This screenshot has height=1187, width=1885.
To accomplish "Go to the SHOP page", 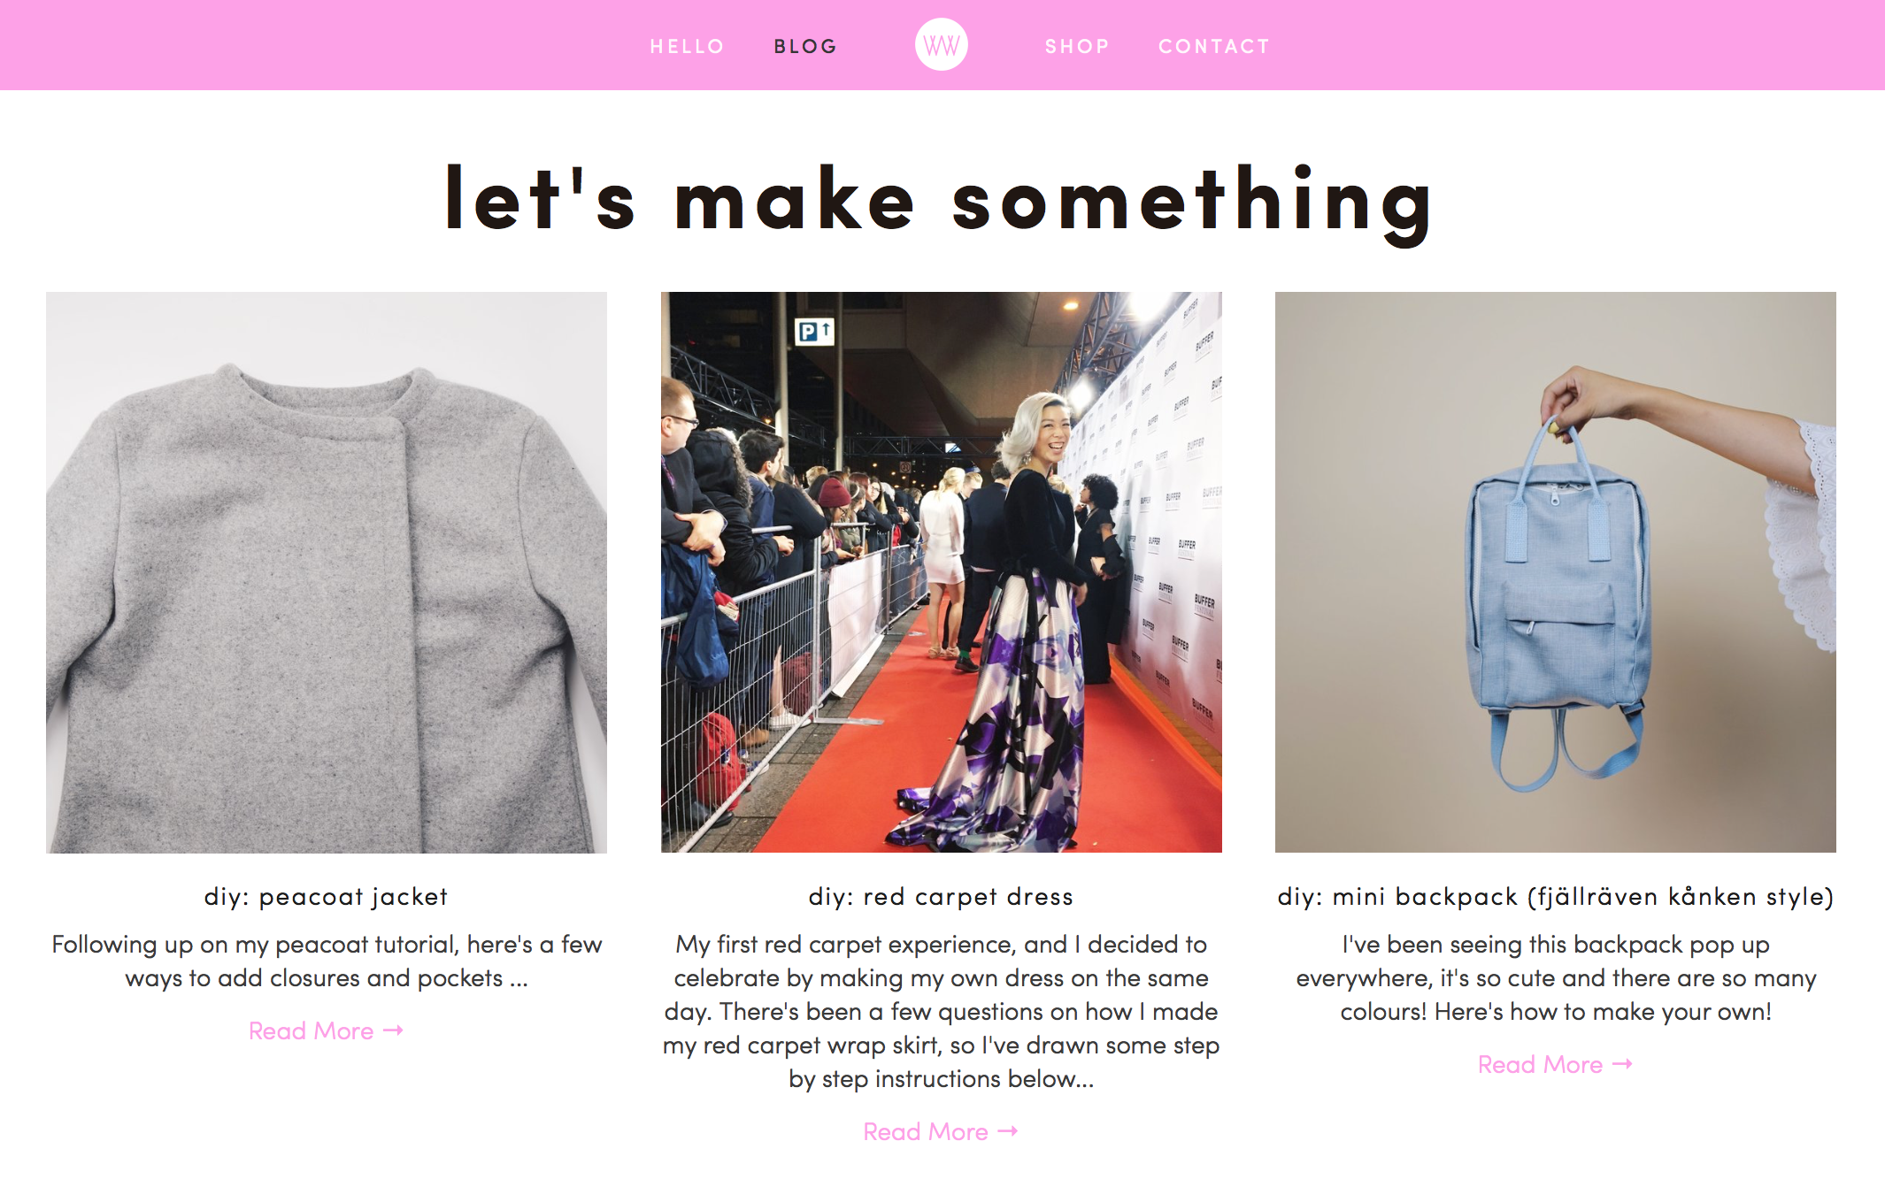I will point(1077,46).
